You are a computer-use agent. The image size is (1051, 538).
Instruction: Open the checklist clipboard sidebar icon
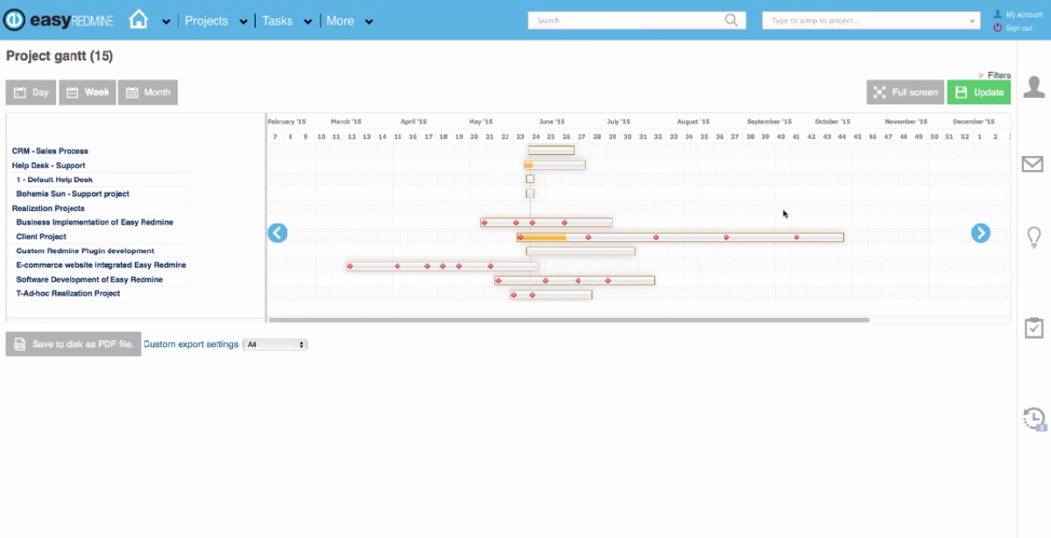tap(1034, 328)
